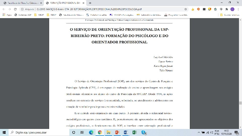The width and height of the screenshot is (242, 136).
Task: Click the scrollbar down arrow
Action: pos(240,127)
